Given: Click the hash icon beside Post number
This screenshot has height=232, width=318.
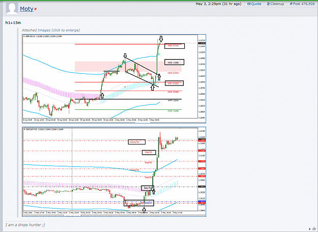Looking at the screenshot, I should coord(291,4).
